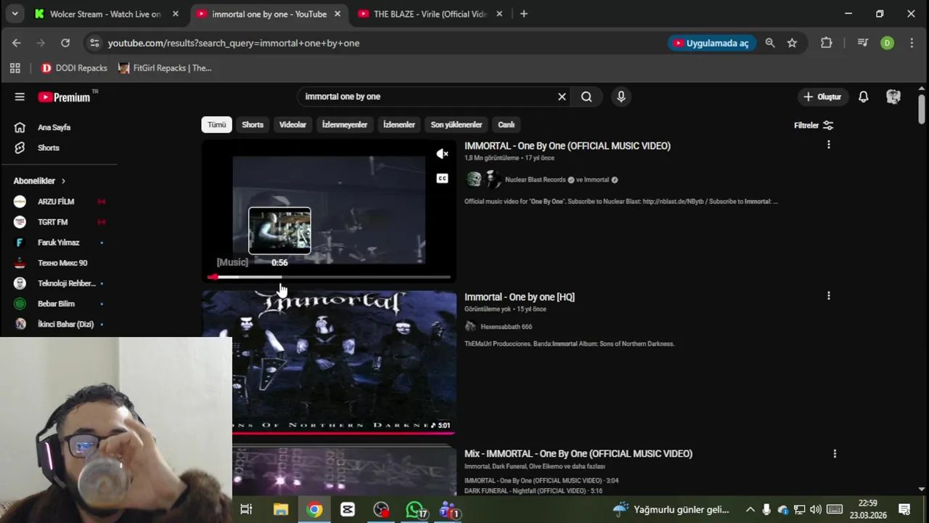Select the İzlenmeyenler filter chip
The image size is (929, 523).
[x=345, y=125]
